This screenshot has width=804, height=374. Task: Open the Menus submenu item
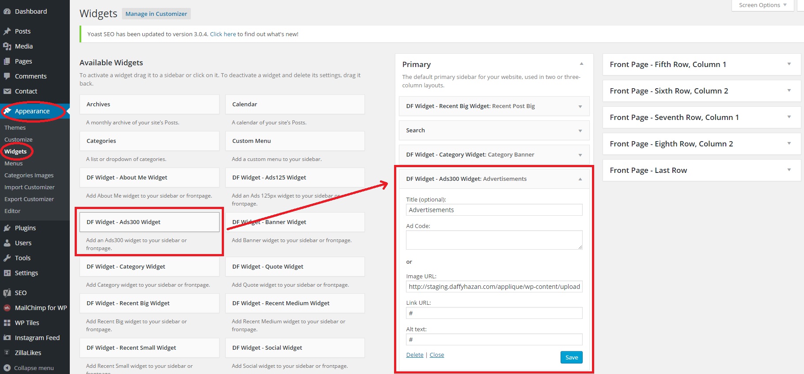coord(14,163)
